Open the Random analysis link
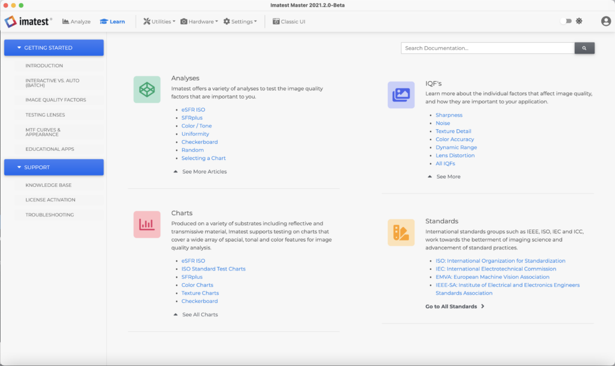The width and height of the screenshot is (615, 366). pyautogui.click(x=192, y=150)
